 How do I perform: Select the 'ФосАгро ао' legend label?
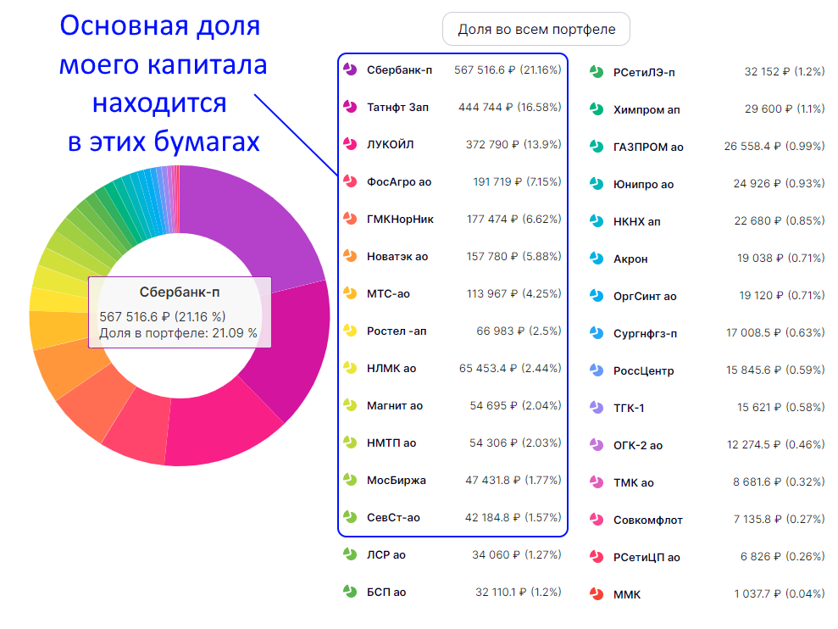(399, 182)
